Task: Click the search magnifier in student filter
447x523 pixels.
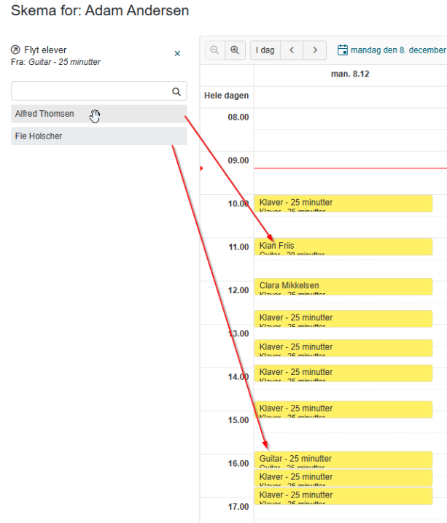Action: point(176,91)
